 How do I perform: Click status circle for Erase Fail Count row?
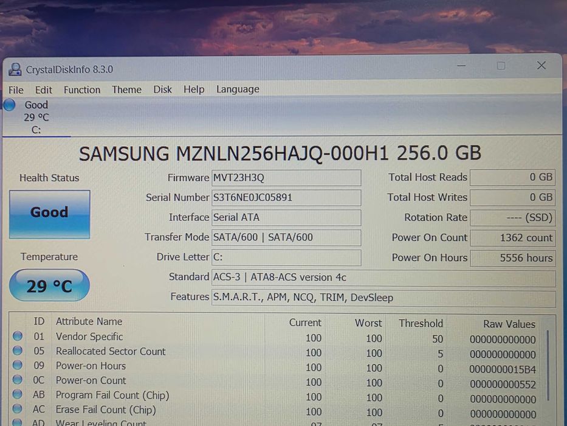(18, 408)
